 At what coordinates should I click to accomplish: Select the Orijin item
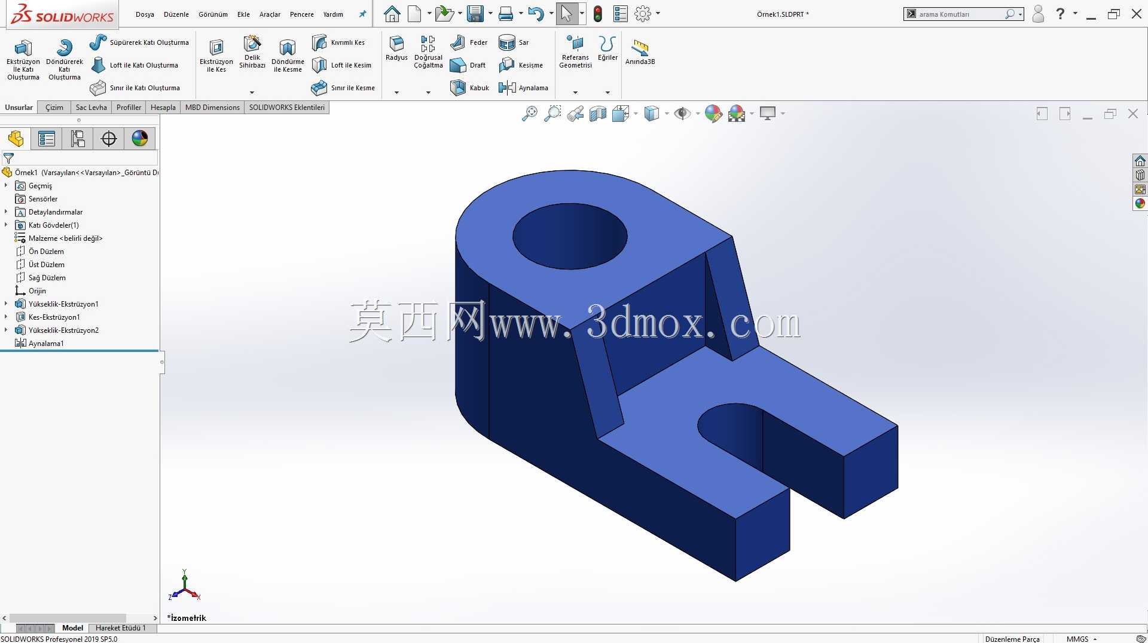pos(30,291)
